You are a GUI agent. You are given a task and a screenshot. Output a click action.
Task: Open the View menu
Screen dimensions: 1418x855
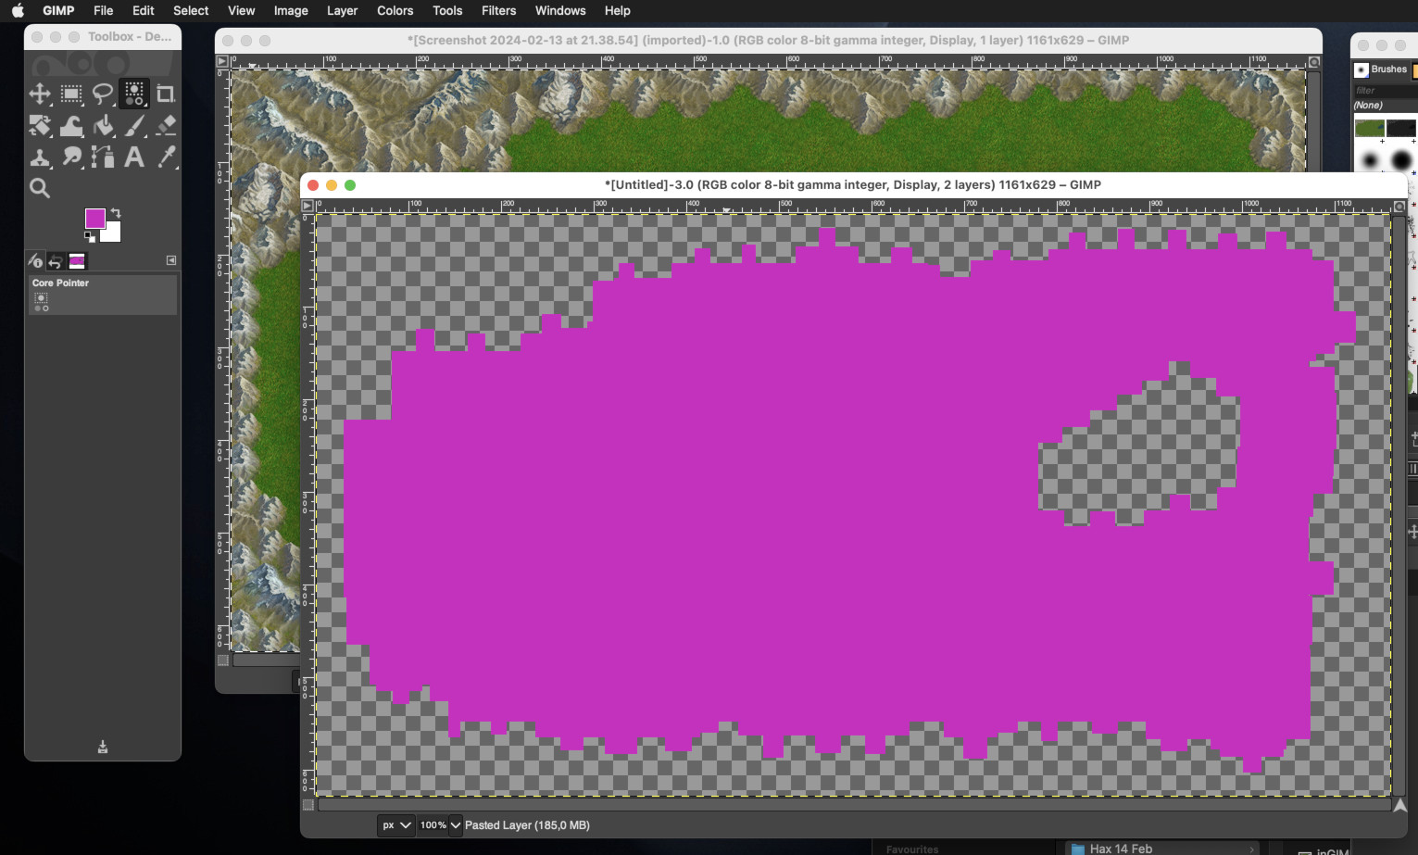(242, 11)
